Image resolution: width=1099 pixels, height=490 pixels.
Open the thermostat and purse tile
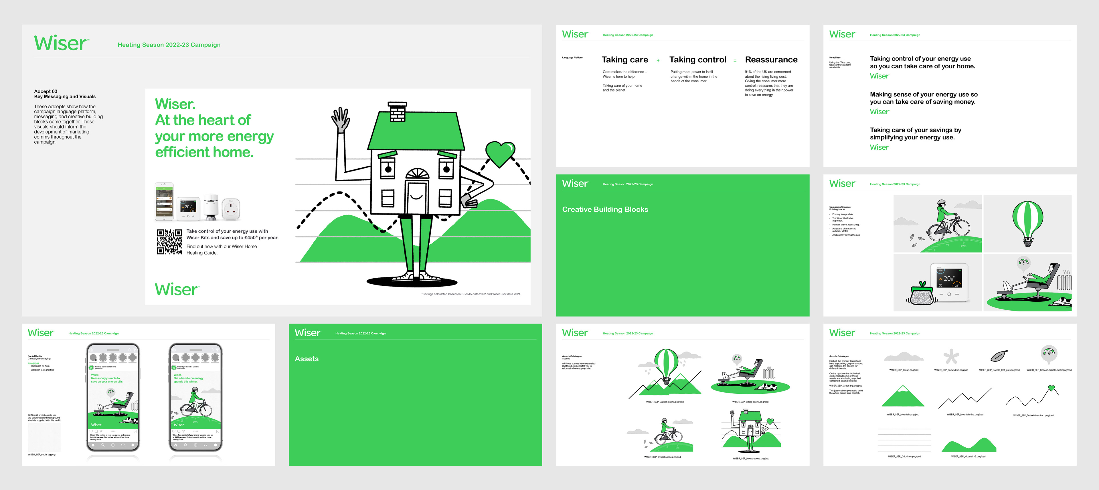pos(937,283)
